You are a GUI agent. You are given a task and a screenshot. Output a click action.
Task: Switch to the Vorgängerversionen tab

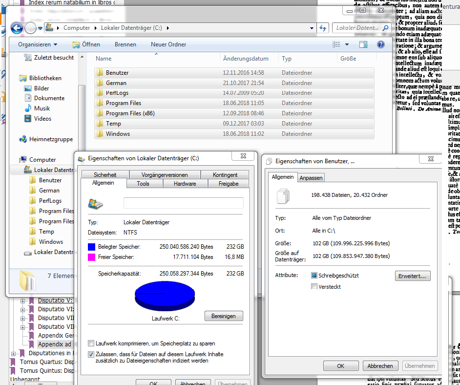(165, 174)
